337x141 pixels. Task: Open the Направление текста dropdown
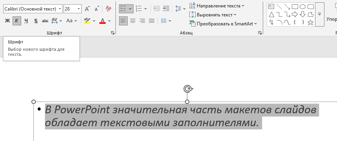[x=217, y=5]
